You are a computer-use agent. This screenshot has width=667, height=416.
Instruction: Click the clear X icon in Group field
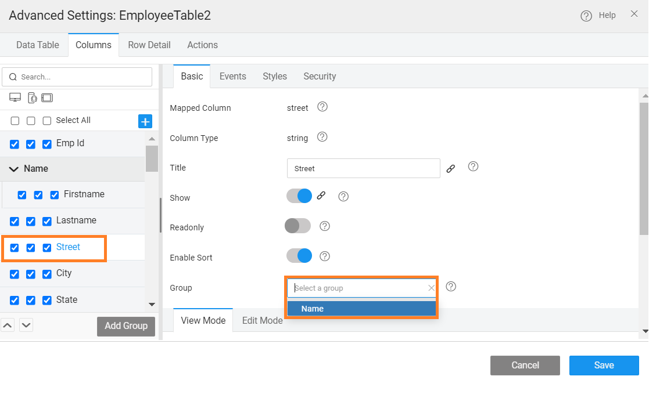pyautogui.click(x=431, y=288)
